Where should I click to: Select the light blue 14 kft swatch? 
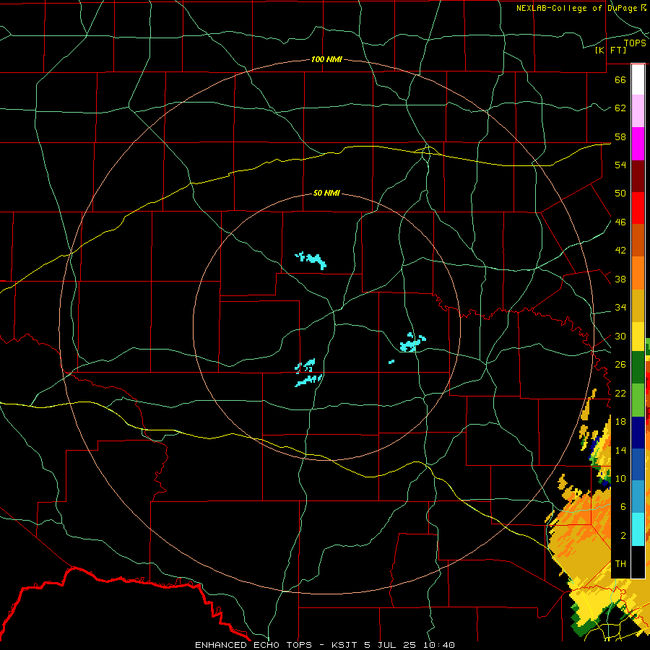tap(638, 497)
